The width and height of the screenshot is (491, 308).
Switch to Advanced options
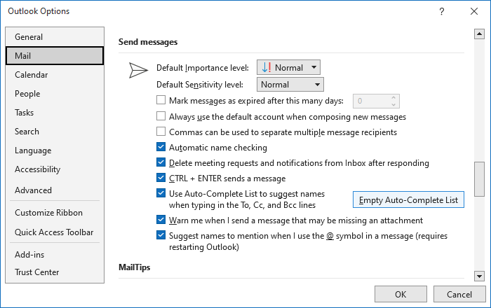tap(55, 190)
